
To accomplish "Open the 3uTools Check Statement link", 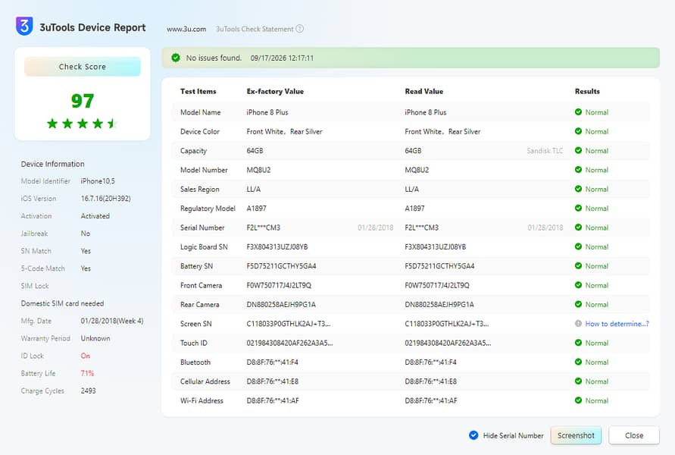I will pos(255,30).
